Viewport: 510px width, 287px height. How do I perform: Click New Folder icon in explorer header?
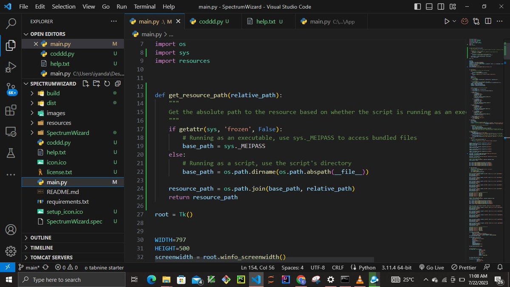pos(96,83)
